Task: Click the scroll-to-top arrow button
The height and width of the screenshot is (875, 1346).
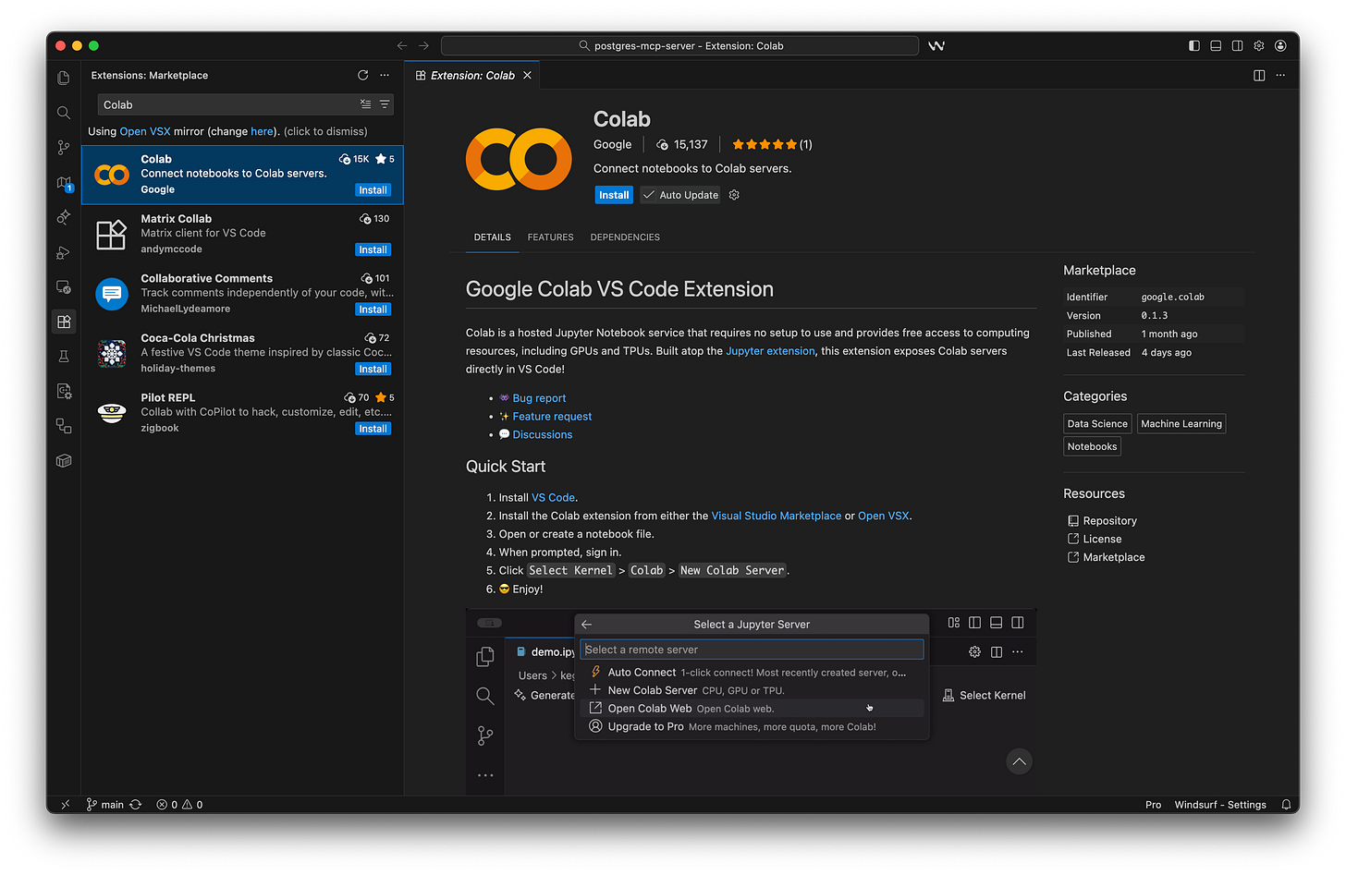Action: tap(1019, 761)
